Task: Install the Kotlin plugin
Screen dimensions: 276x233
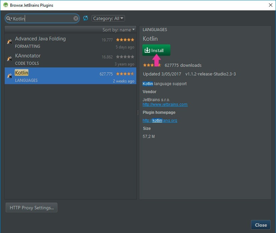Action: point(156,50)
